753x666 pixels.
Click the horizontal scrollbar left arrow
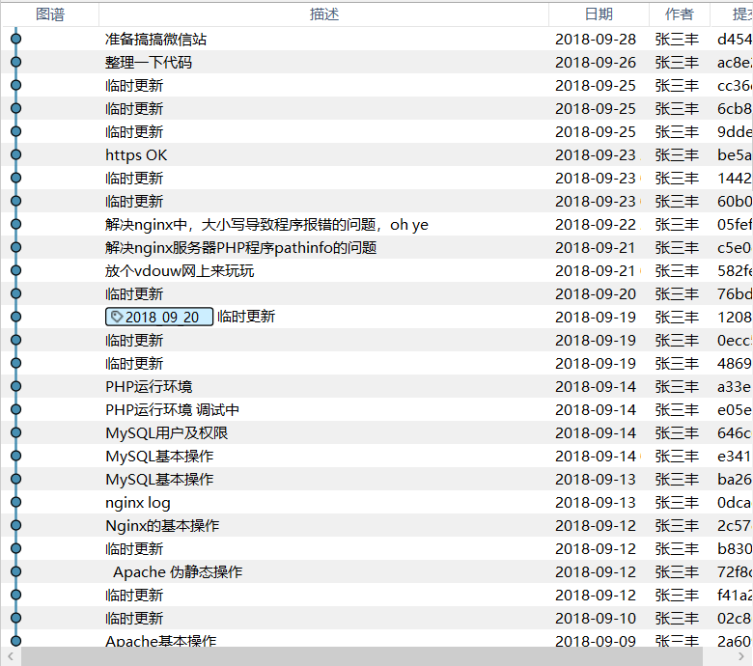tap(10, 656)
